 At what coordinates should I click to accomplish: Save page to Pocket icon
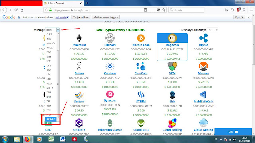point(158,10)
